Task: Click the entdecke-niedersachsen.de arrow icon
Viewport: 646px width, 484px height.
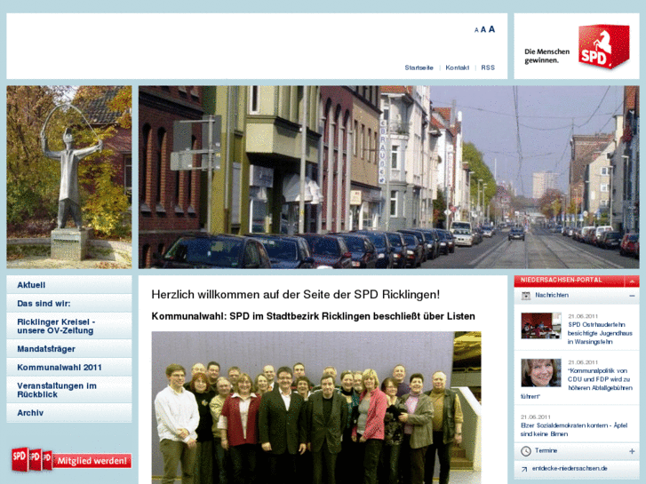Action: [524, 469]
